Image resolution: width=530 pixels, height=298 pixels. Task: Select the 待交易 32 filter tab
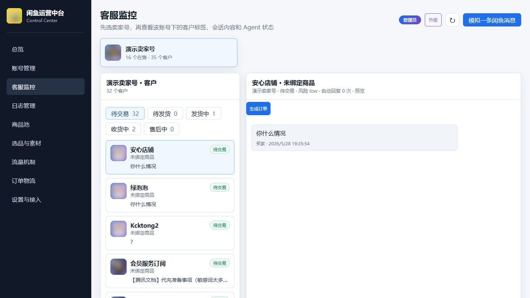tap(125, 113)
